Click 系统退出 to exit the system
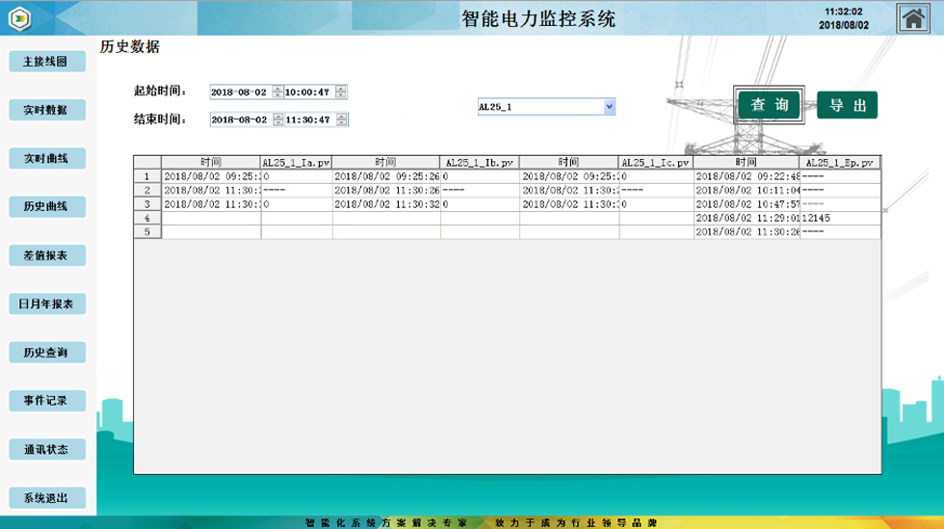This screenshot has width=944, height=529. pos(46,498)
